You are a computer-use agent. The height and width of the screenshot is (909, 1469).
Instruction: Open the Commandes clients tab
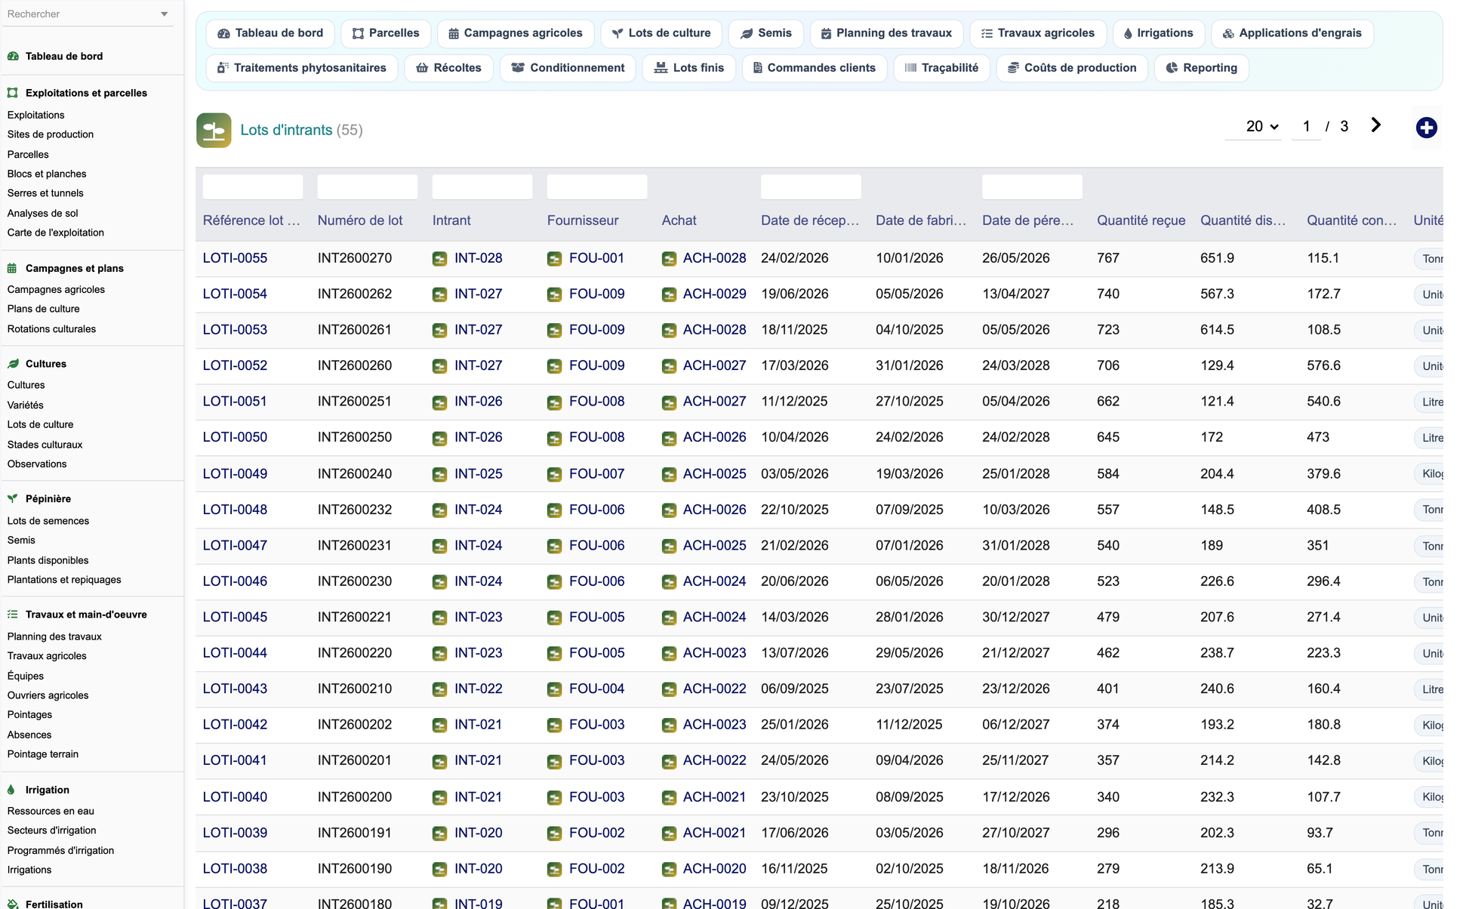pos(815,68)
